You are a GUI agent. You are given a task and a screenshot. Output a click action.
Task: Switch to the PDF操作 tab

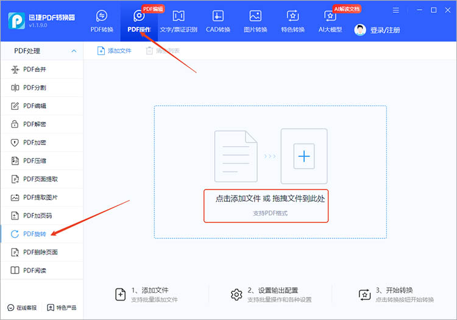click(139, 21)
